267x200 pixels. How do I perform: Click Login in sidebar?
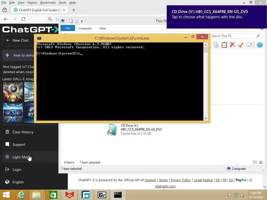(17, 170)
